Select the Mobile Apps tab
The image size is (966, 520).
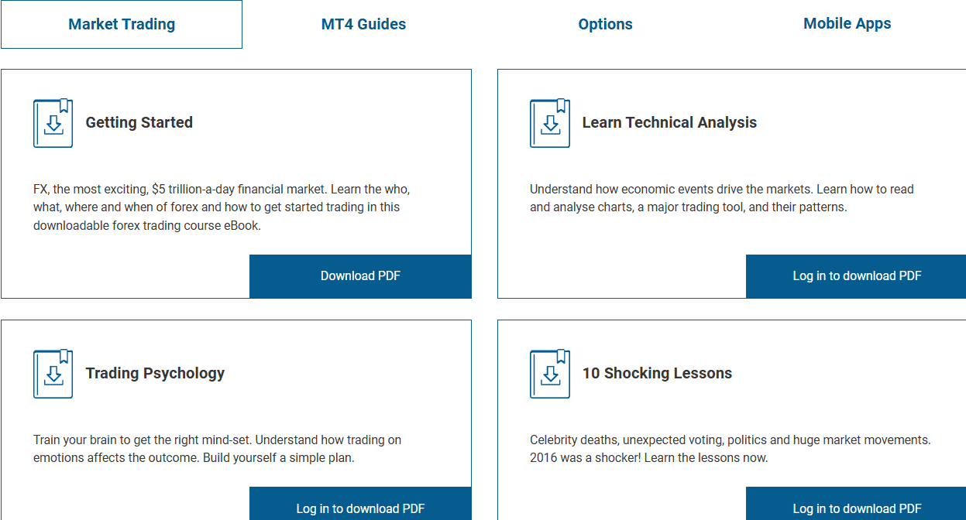(847, 24)
